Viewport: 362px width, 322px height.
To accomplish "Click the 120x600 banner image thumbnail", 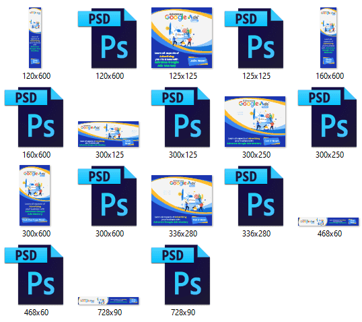I will 35,38.
